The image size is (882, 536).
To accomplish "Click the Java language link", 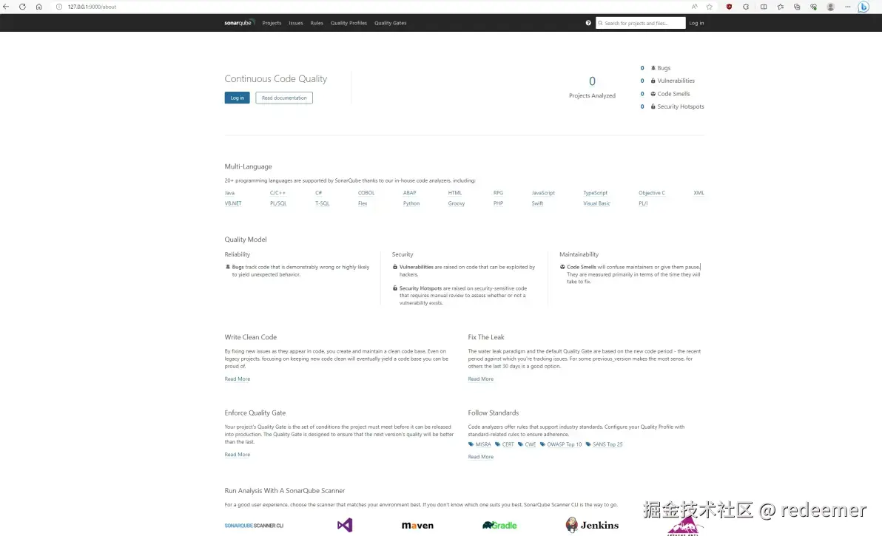I will pos(229,193).
